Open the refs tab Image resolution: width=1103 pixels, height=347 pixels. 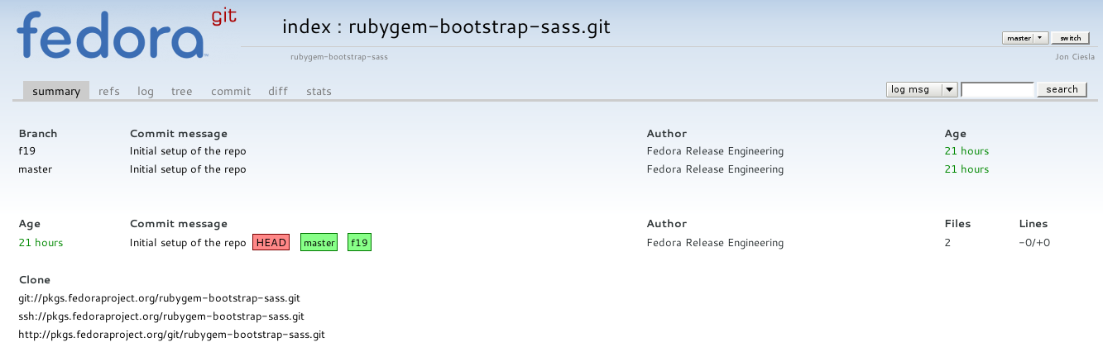coord(109,92)
